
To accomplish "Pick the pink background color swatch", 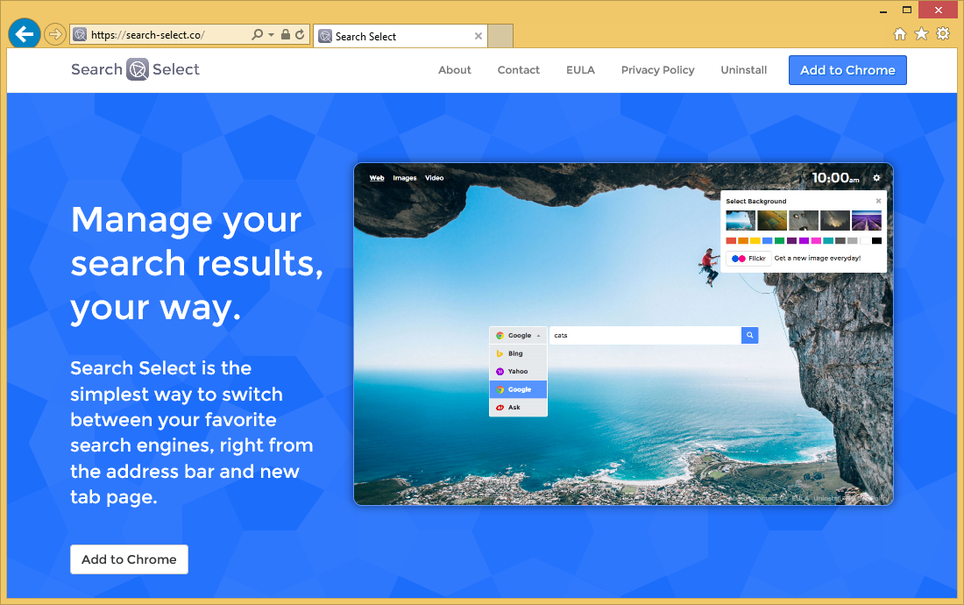I will 816,241.
